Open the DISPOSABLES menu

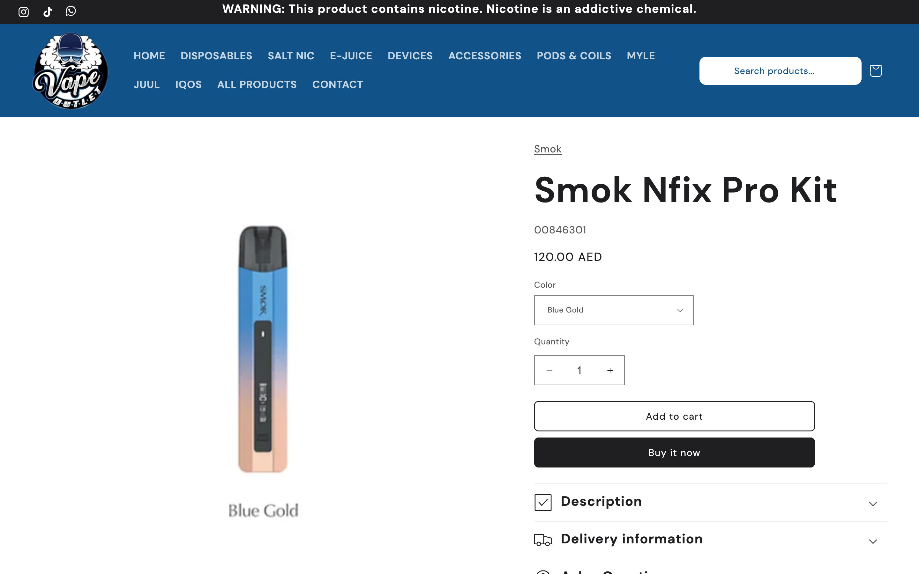click(216, 55)
